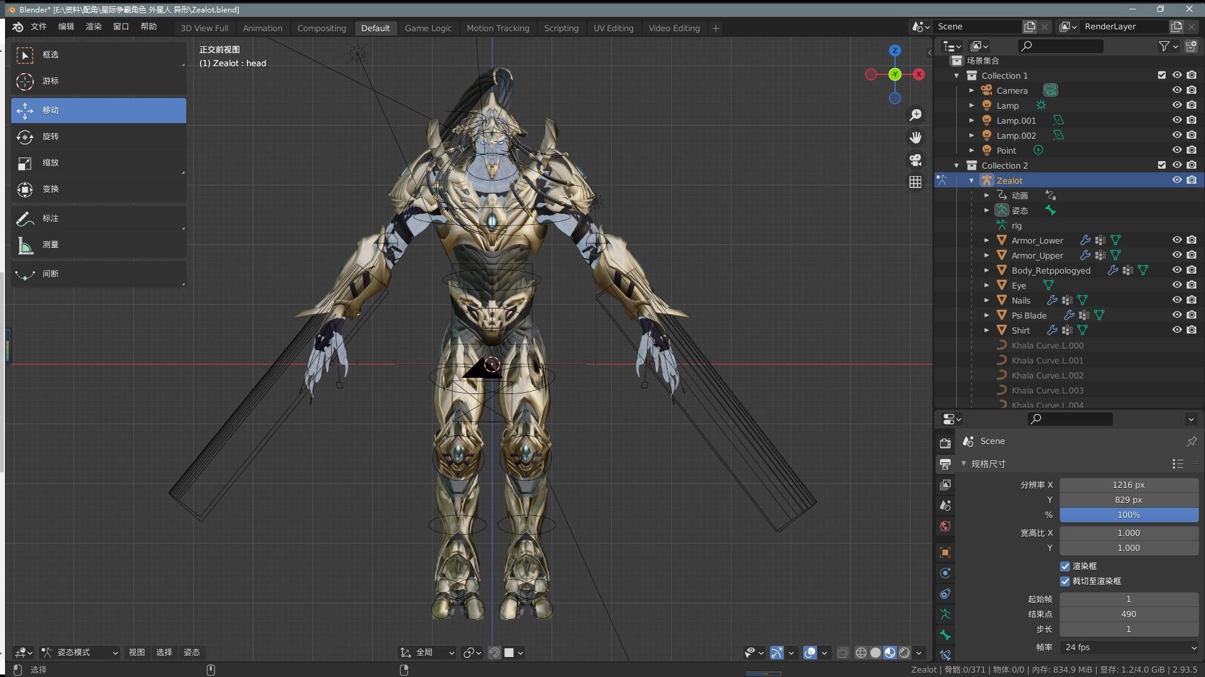Open the World properties tab icon
The image size is (1205, 677).
pos(946,526)
